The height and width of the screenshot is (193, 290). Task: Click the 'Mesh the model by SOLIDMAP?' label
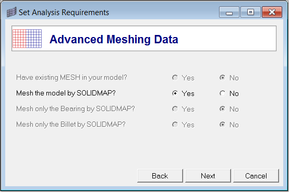click(x=66, y=93)
